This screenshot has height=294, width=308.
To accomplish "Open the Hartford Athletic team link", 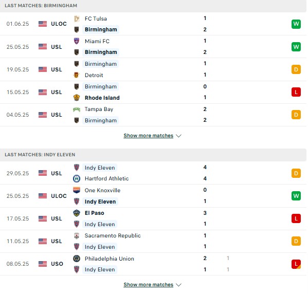I will tap(106, 178).
